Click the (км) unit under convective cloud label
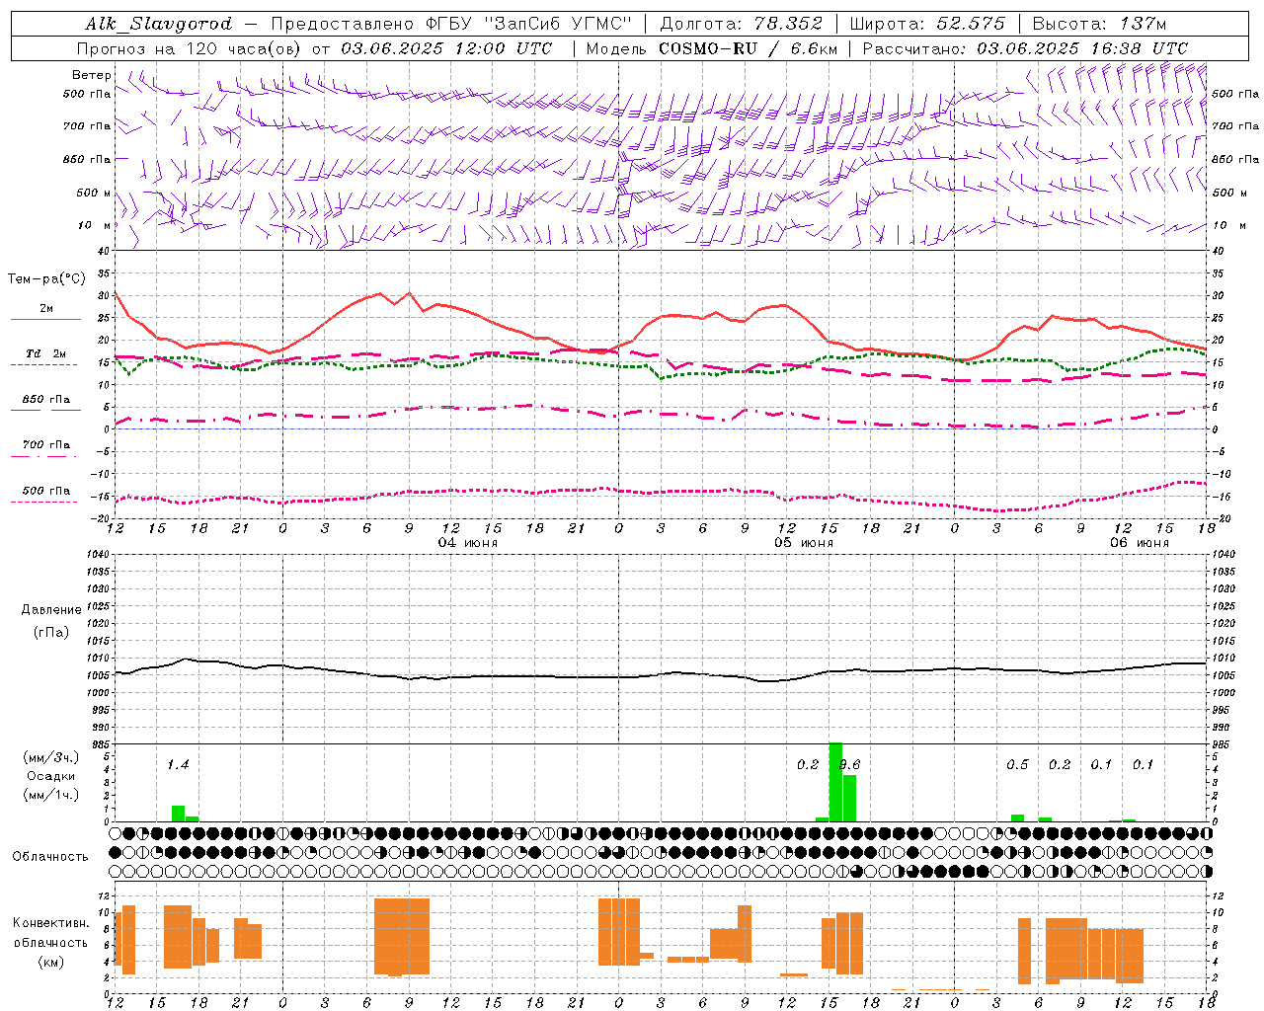Screen dimensions: 1264x1011 click(x=50, y=962)
